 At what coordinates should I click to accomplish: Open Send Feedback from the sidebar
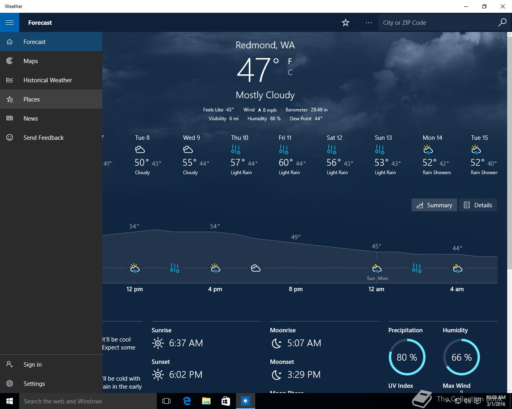(51, 137)
